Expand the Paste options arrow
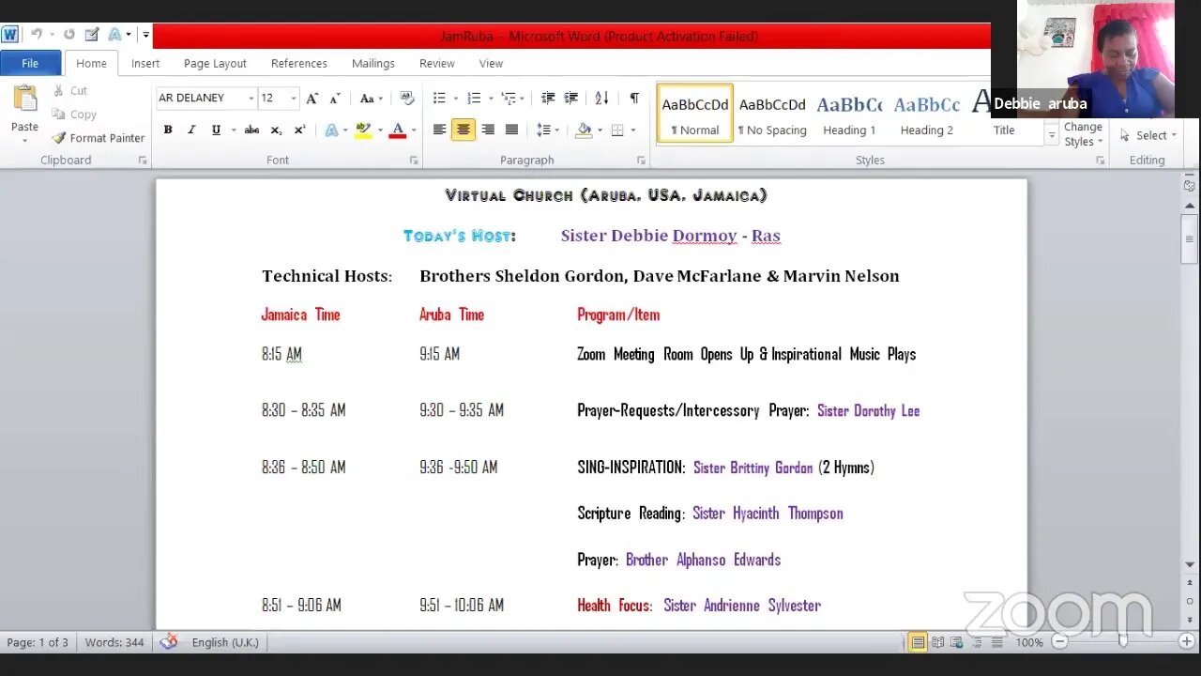 (x=25, y=141)
